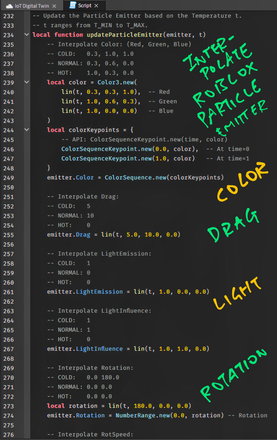The image size is (277, 440).
Task: Click the colorKeypoints variable on line 244
Action: [94, 130]
